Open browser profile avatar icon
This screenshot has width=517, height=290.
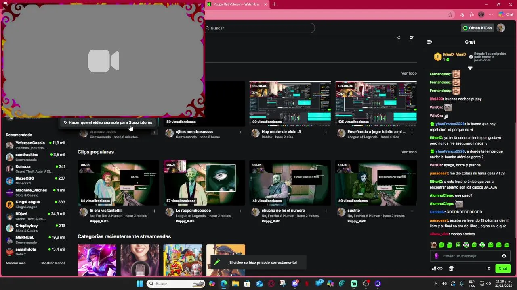(x=481, y=14)
